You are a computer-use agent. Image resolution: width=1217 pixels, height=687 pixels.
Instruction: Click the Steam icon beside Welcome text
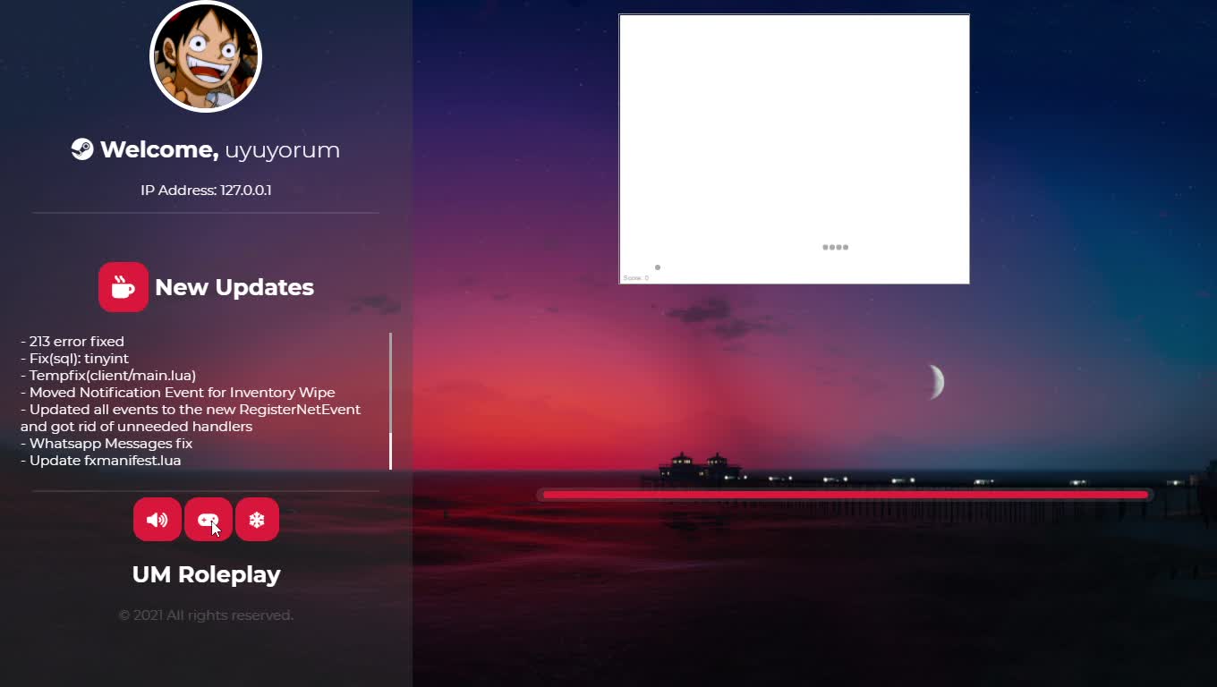pos(81,148)
